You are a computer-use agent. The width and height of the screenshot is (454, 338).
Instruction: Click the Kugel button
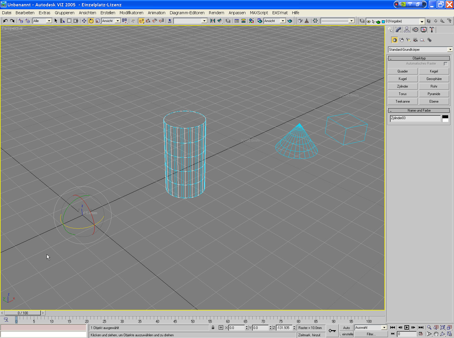pos(403,79)
